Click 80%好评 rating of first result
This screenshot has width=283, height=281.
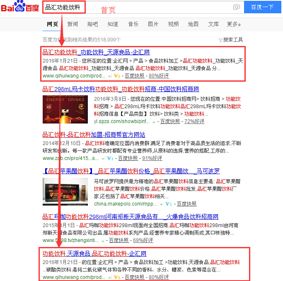click(159, 76)
